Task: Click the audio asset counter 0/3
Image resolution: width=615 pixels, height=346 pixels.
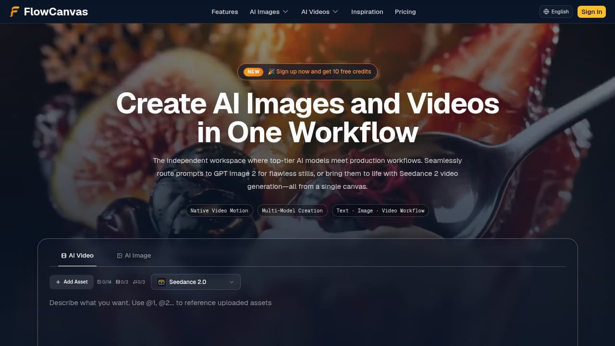Action: [x=139, y=282]
